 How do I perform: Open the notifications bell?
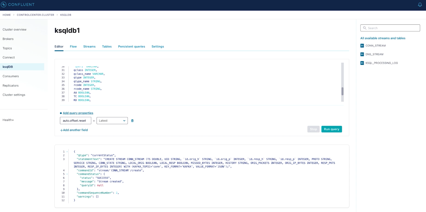[x=420, y=5]
